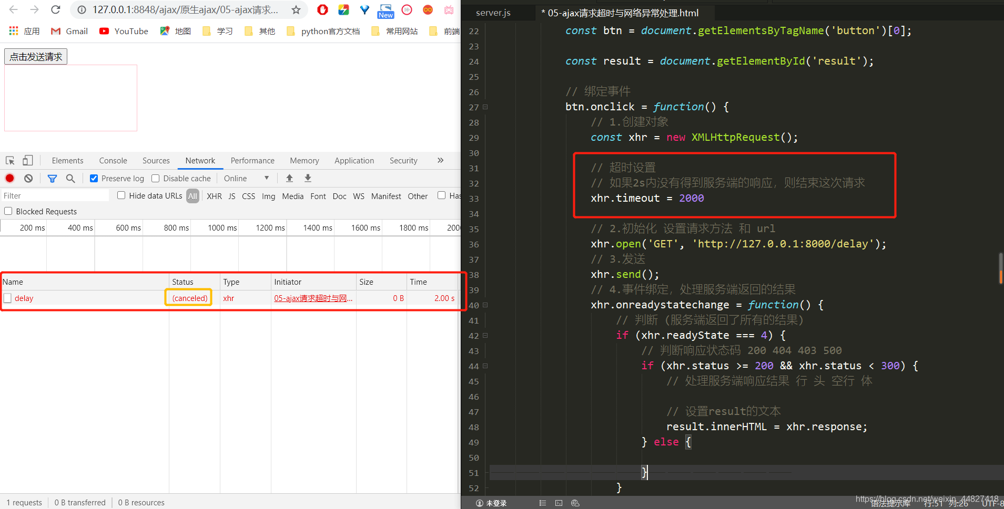This screenshot has height=509, width=1004.
Task: Open the colorful square extension icon
Action: [x=344, y=9]
